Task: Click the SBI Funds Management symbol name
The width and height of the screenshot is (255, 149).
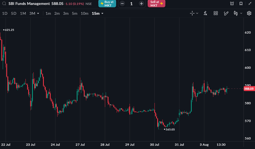Action: [29, 4]
